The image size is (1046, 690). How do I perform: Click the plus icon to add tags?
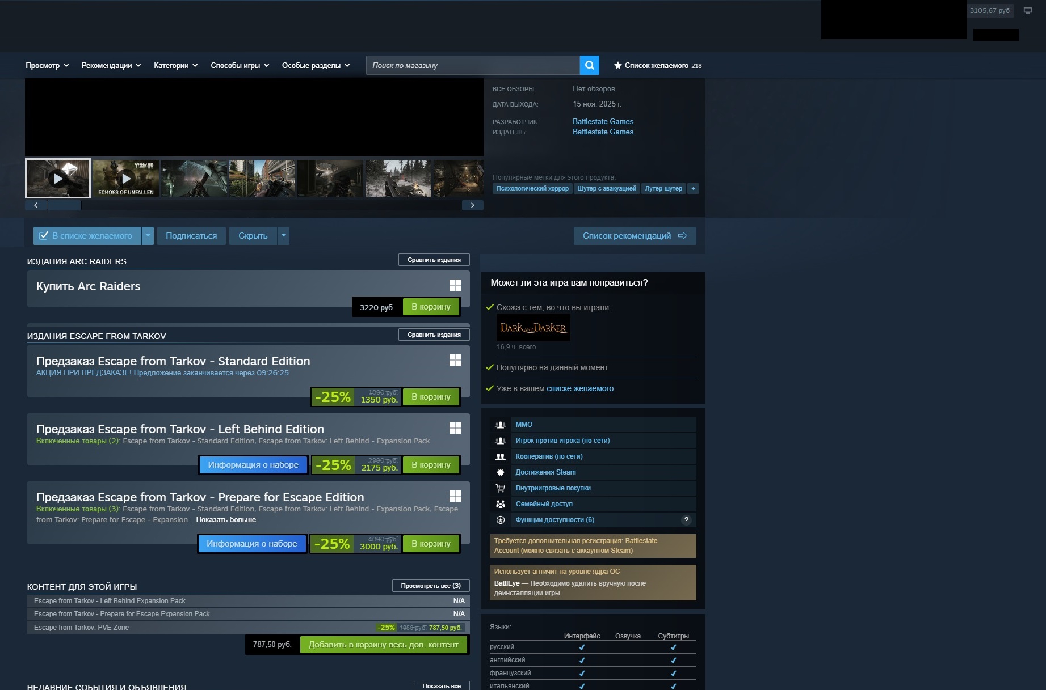pos(693,188)
